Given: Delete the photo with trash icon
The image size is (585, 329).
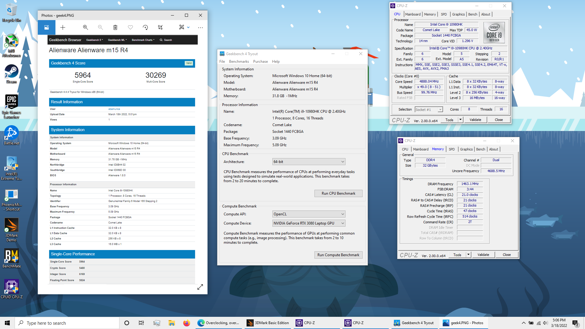Looking at the screenshot, I should point(115,27).
